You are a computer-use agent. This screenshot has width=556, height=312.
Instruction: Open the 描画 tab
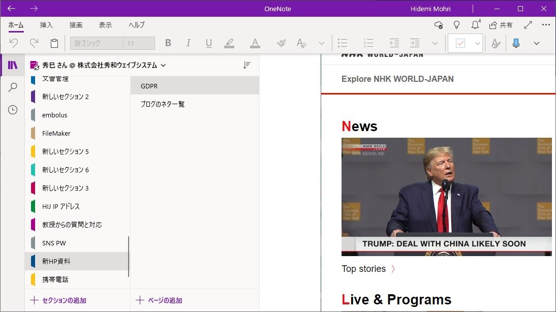[76, 25]
